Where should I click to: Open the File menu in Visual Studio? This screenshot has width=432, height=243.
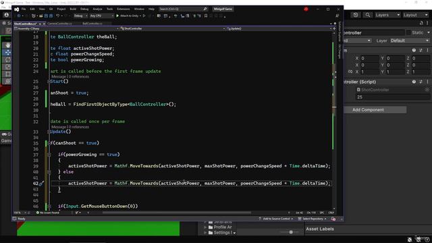pyautogui.click(x=24, y=9)
